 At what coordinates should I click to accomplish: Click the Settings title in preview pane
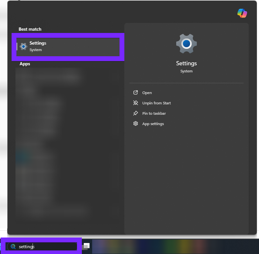[x=186, y=63]
